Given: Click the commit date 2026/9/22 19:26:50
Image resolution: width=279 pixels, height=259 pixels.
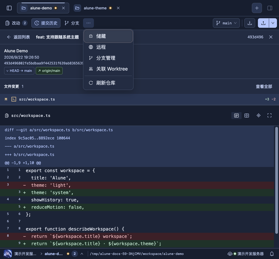Looking at the screenshot, I should tap(21, 57).
